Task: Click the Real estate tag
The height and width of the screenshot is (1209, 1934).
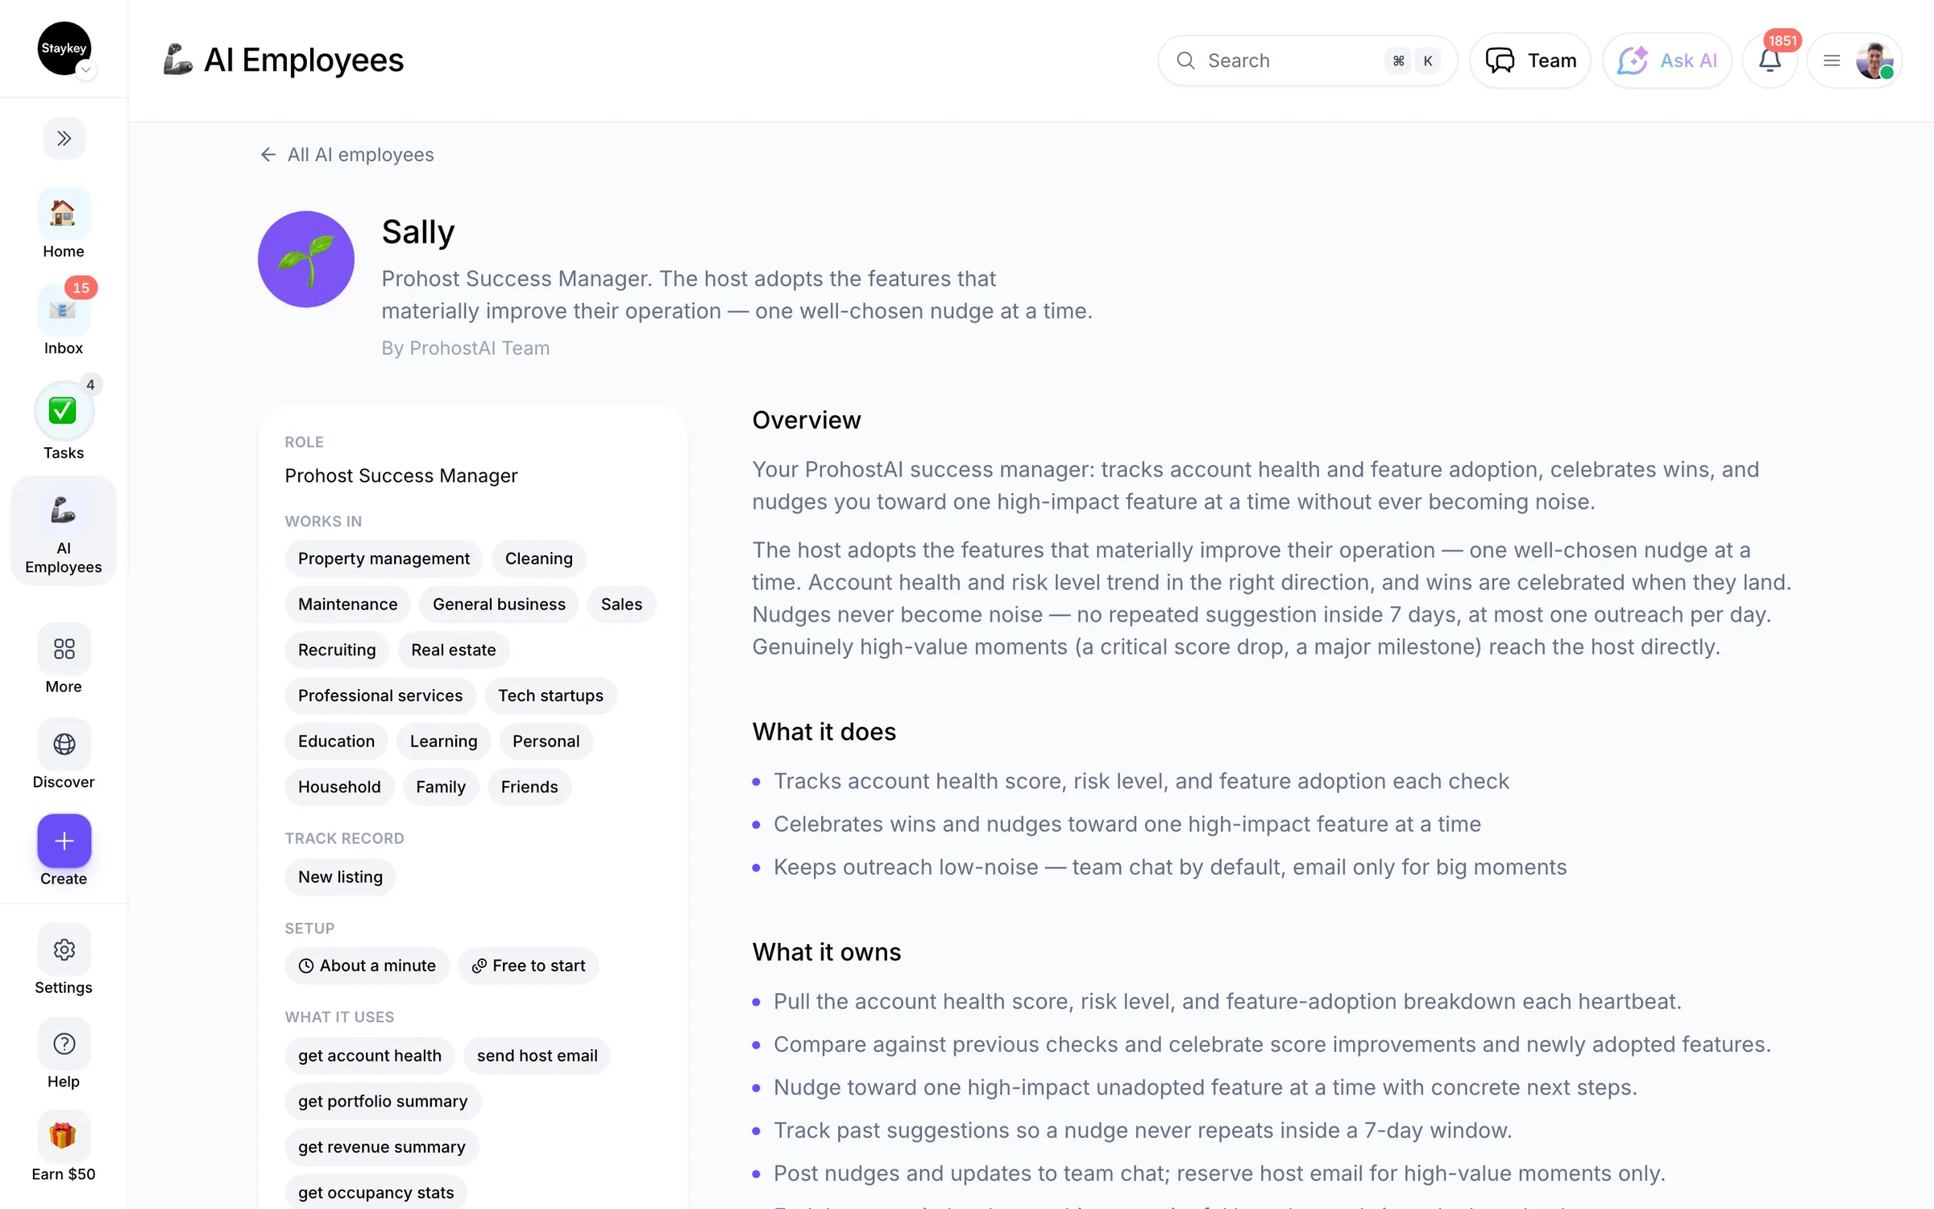Action: click(x=453, y=650)
